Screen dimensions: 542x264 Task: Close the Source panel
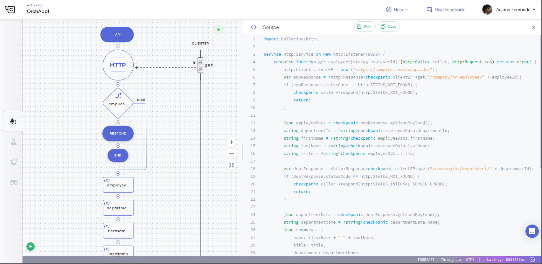click(x=533, y=27)
